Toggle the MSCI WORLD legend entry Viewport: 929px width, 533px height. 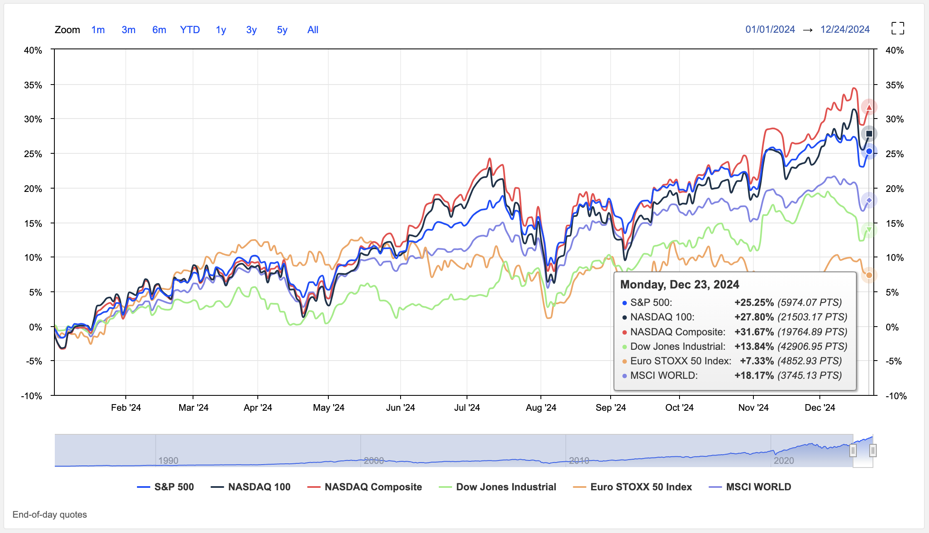pos(750,487)
